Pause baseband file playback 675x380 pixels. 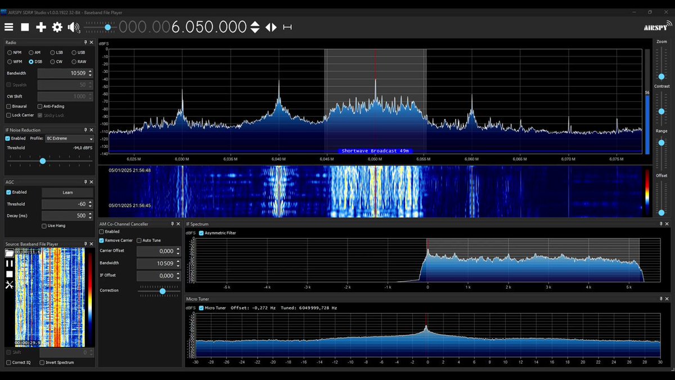[9, 263]
